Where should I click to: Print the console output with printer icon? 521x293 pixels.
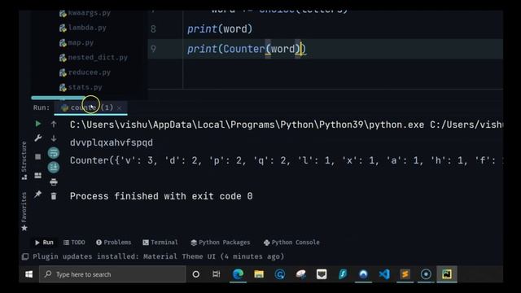point(54,181)
